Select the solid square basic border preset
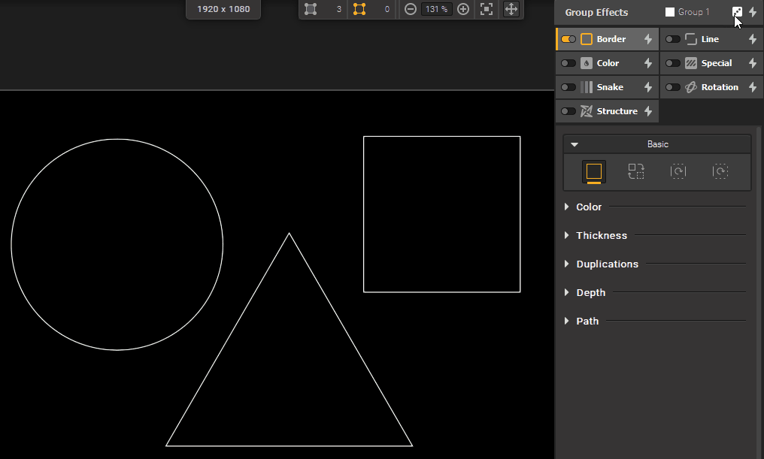Viewport: 764px width, 459px height. pos(594,172)
